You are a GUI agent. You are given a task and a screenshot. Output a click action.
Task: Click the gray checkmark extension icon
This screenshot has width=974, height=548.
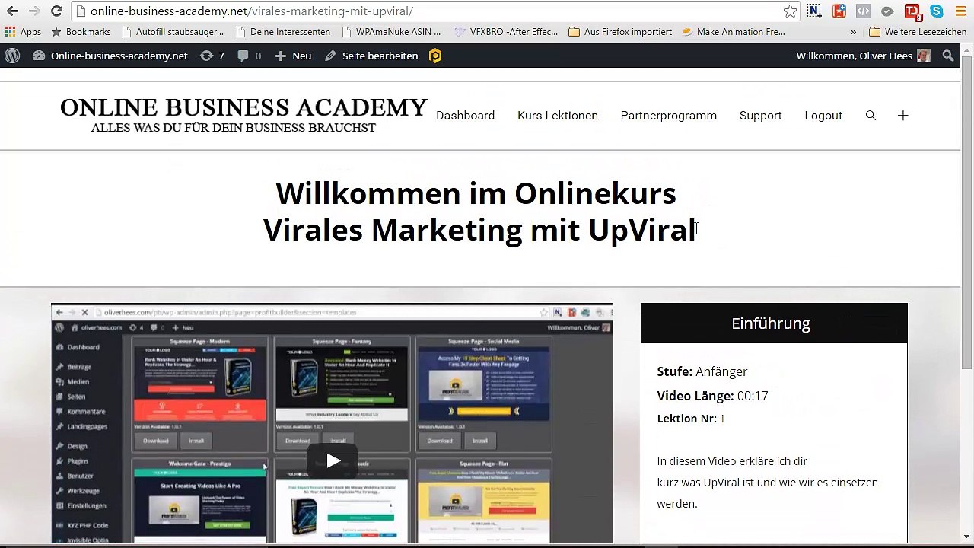pyautogui.click(x=887, y=11)
